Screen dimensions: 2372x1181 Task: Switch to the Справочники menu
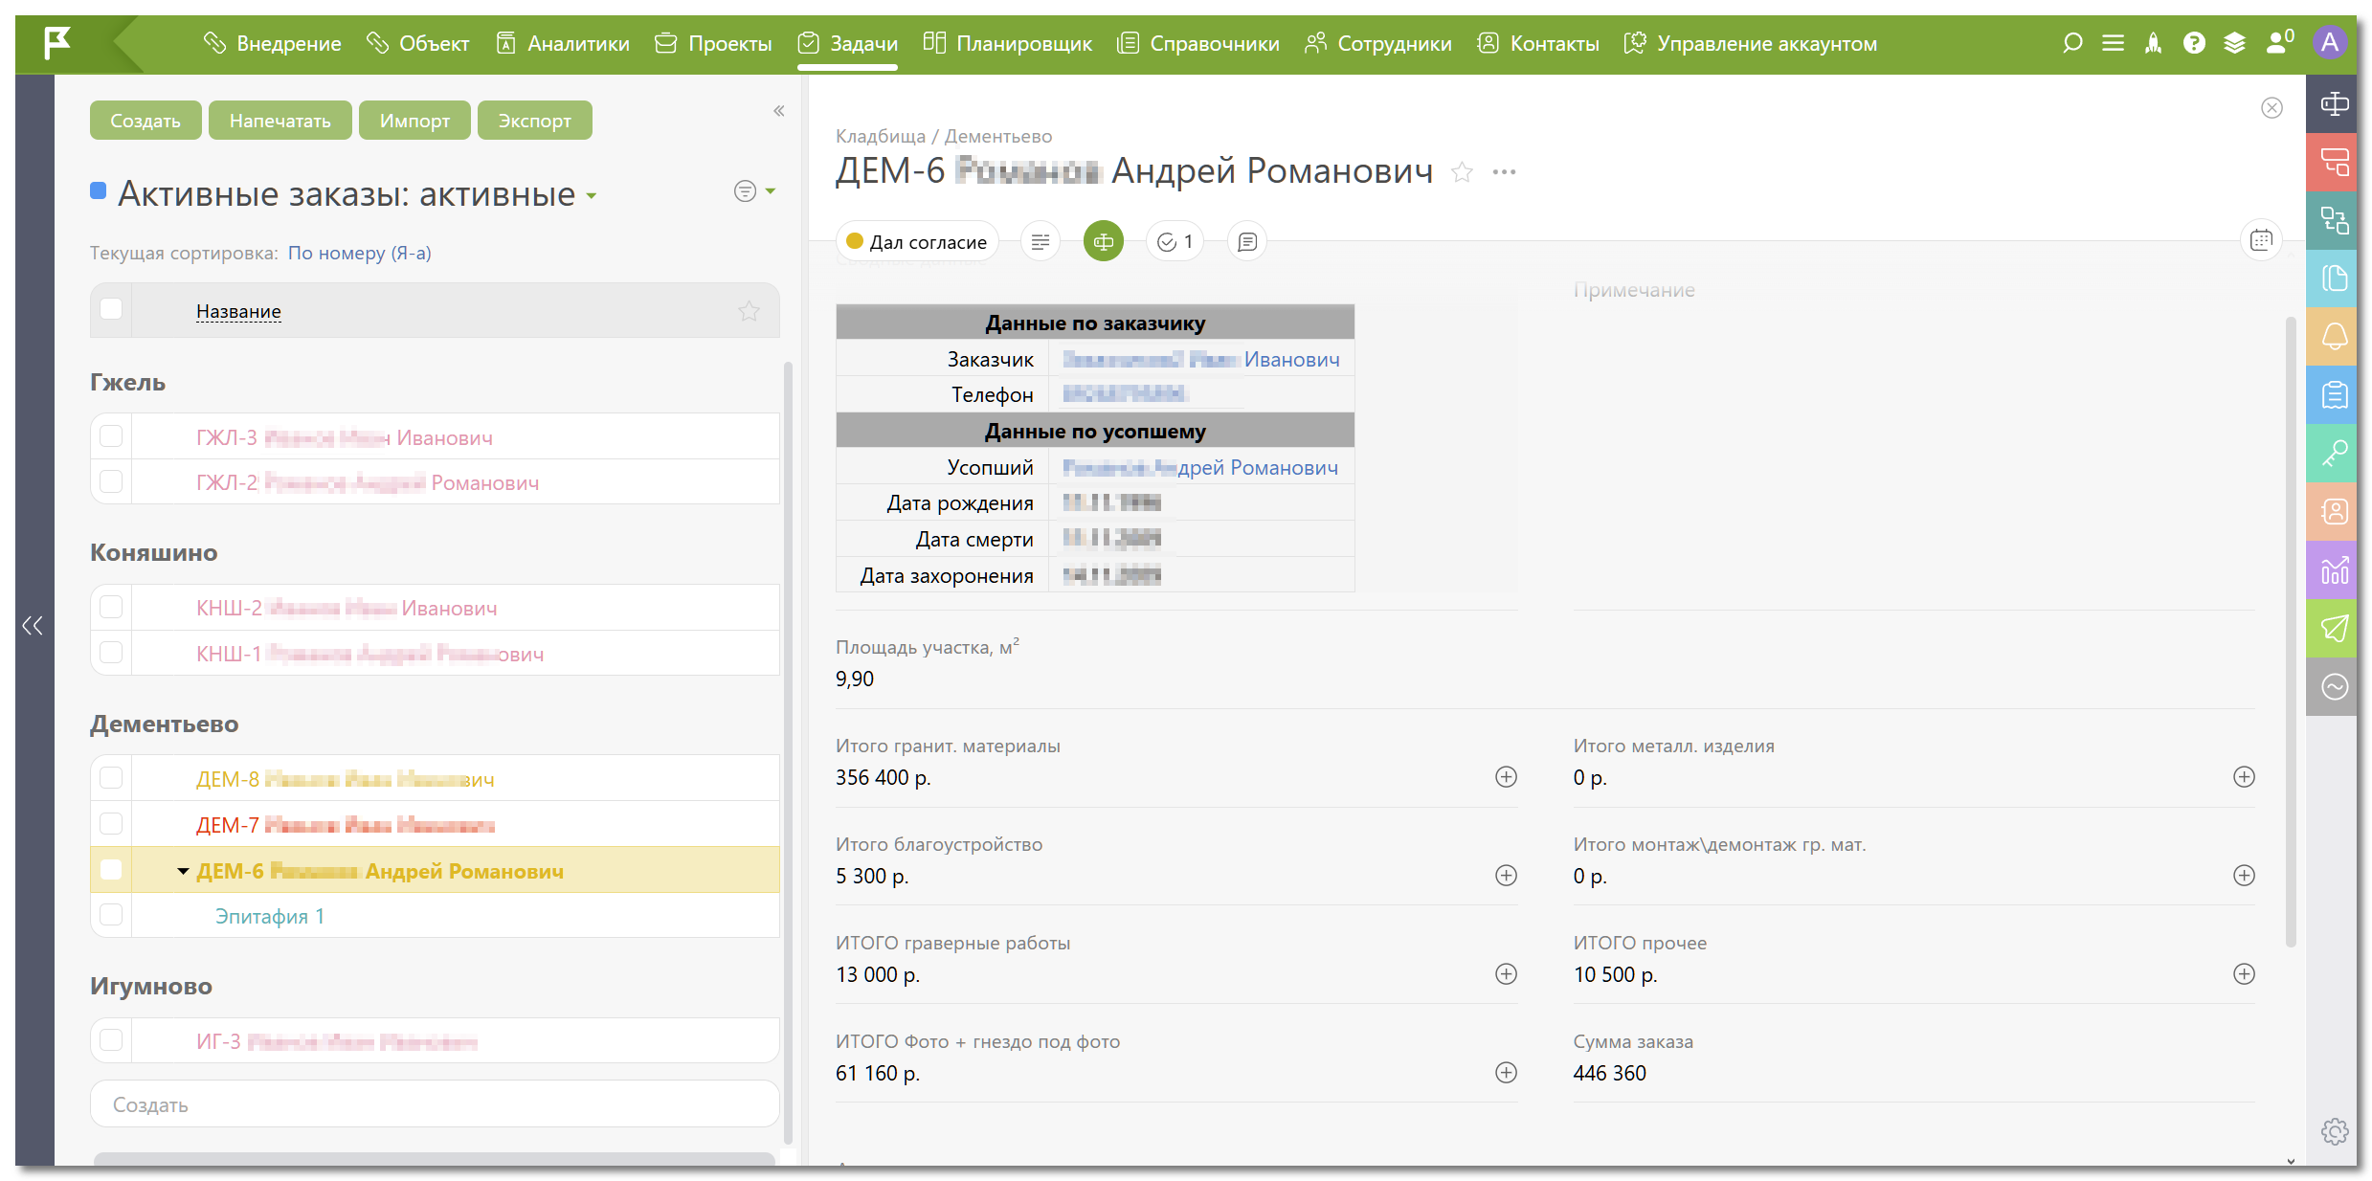coord(1197,43)
